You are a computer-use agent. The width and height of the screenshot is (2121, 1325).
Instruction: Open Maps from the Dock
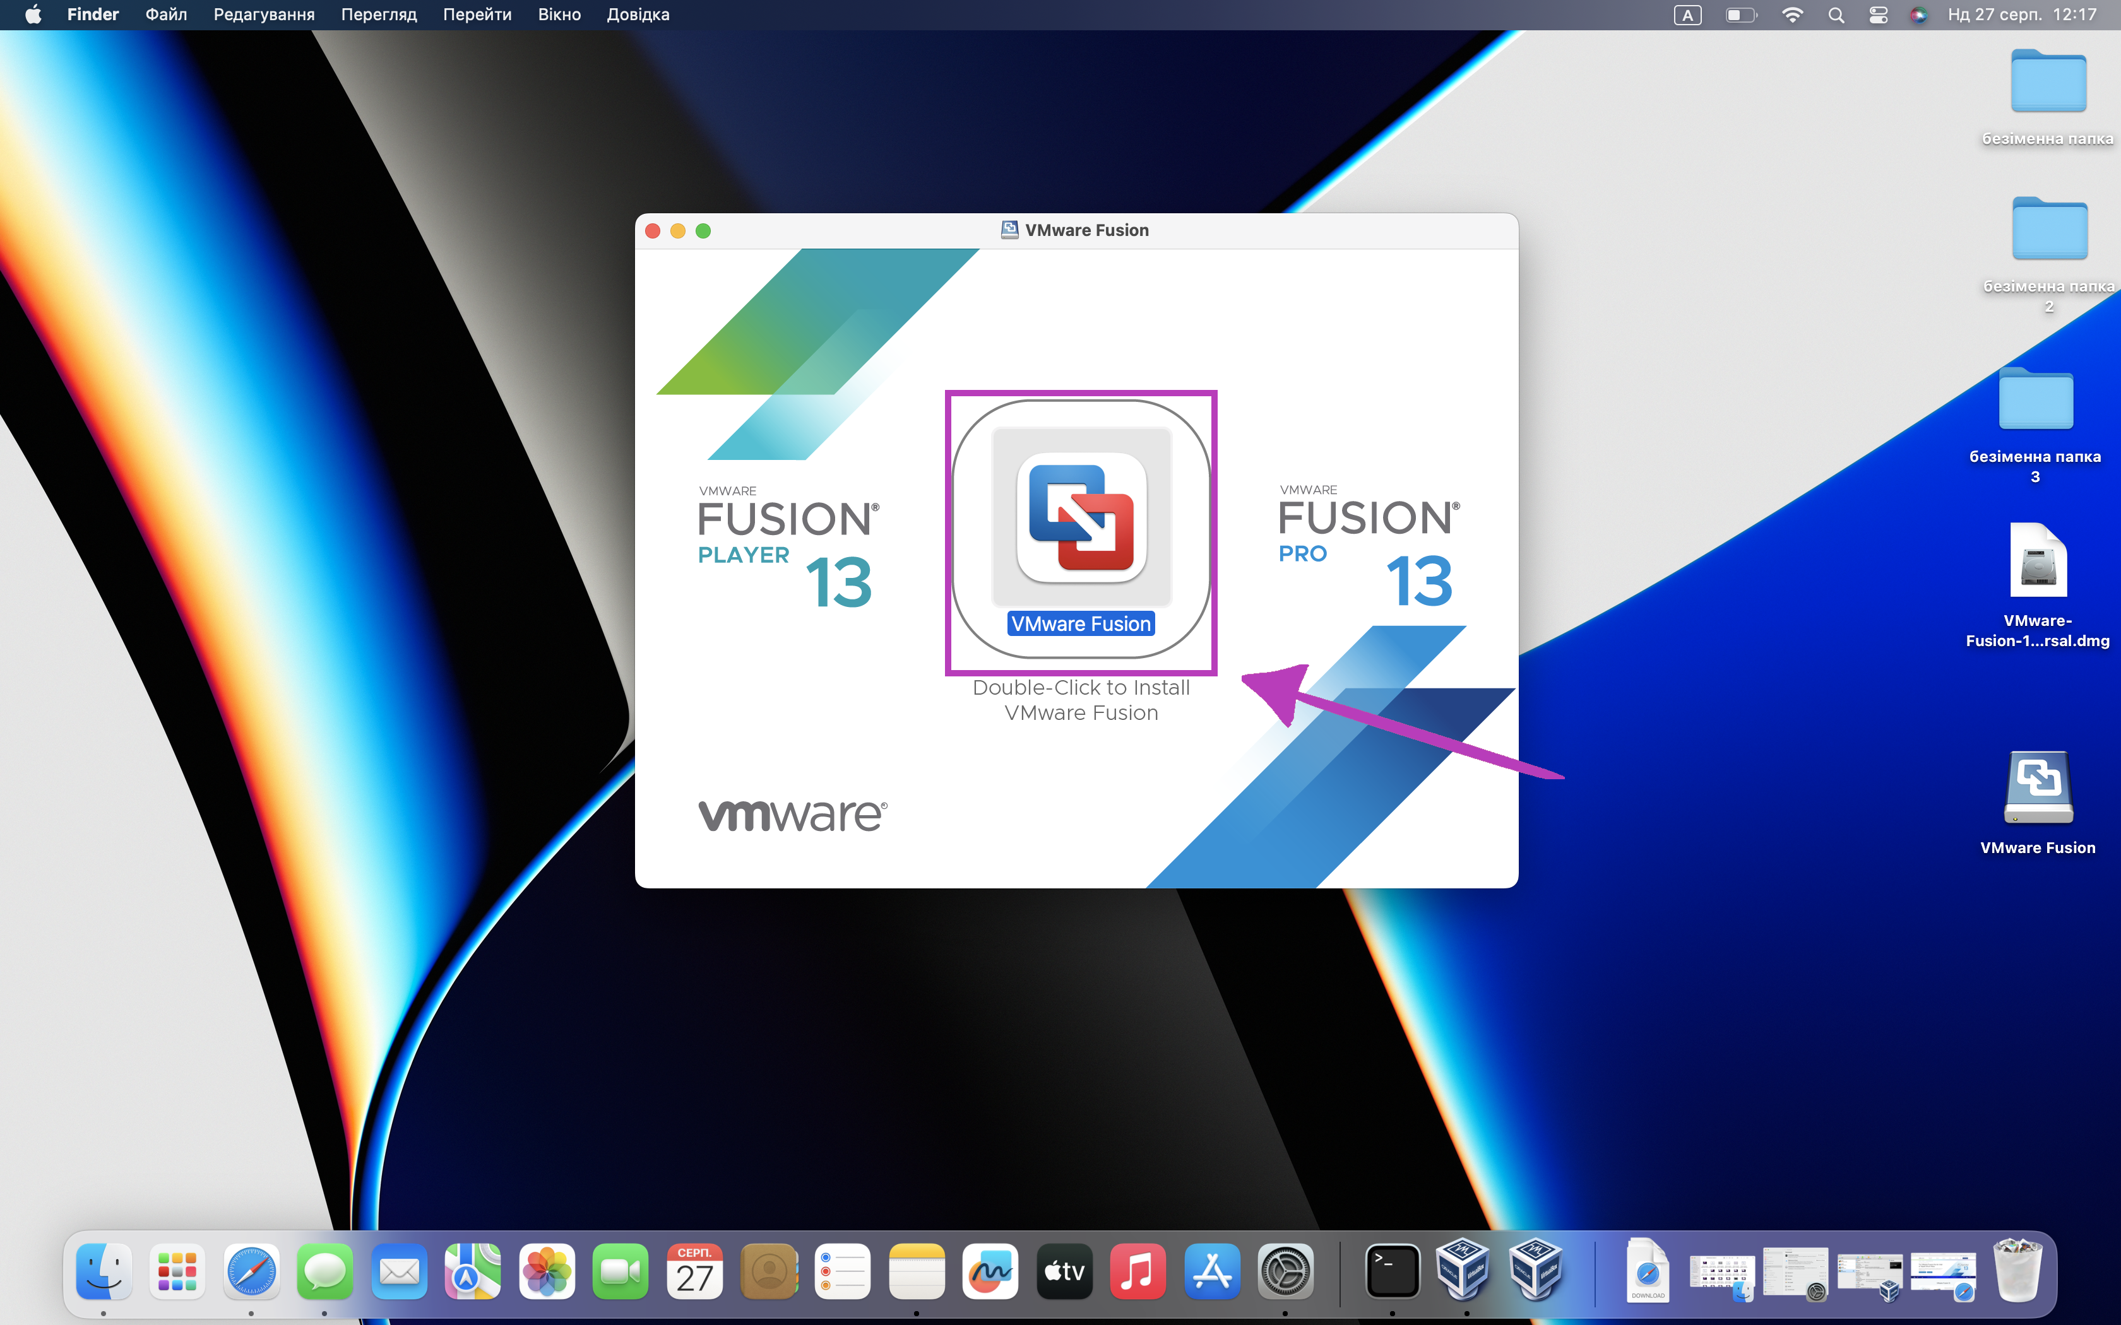(473, 1271)
